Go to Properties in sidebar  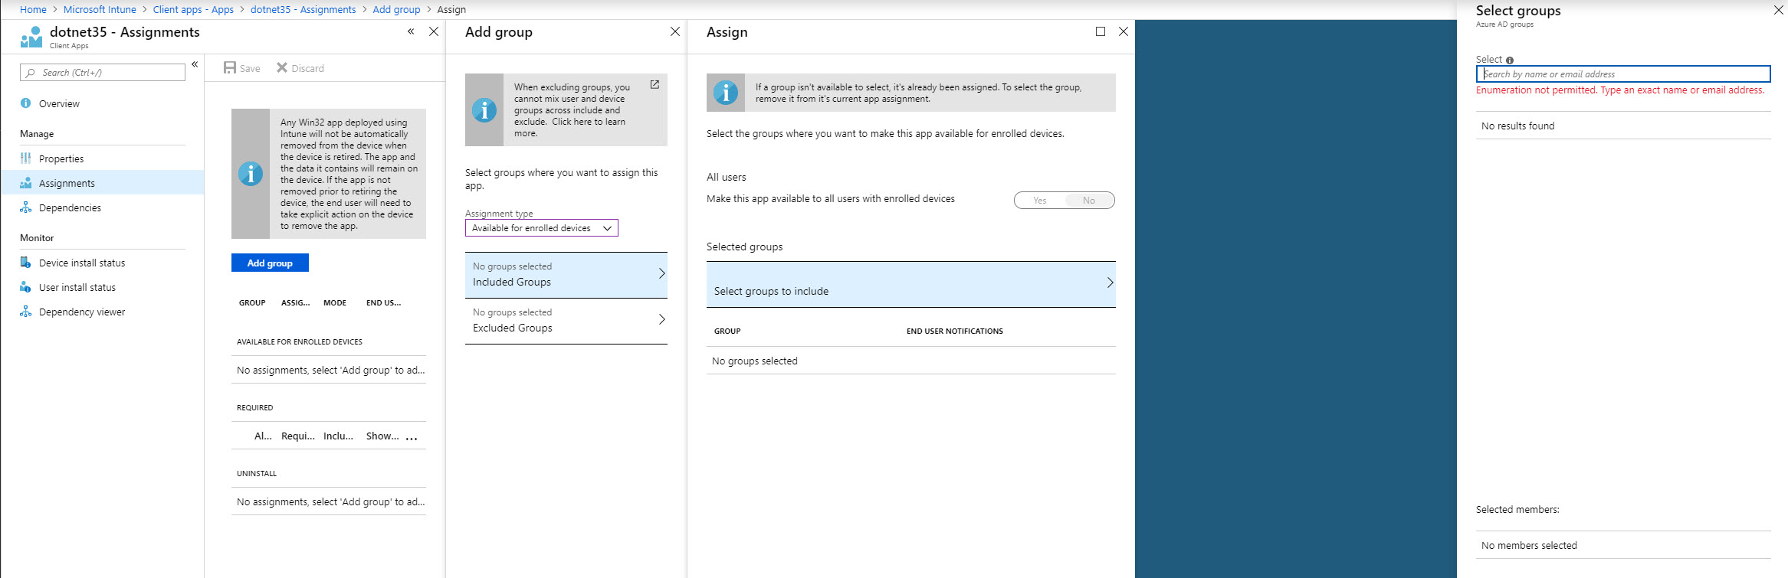pos(61,159)
